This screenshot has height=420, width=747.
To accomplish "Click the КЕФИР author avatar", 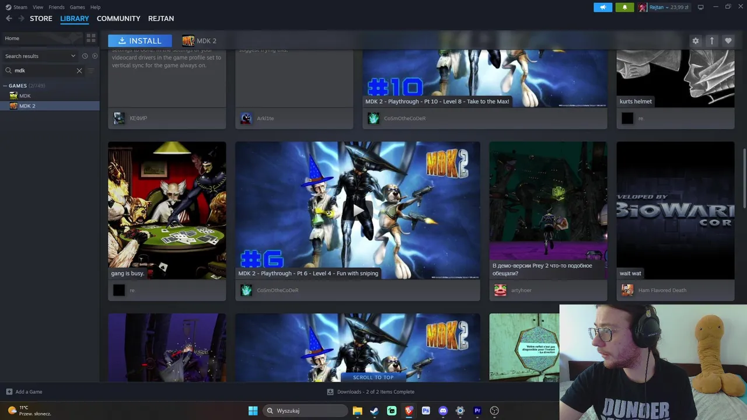I will point(119,118).
